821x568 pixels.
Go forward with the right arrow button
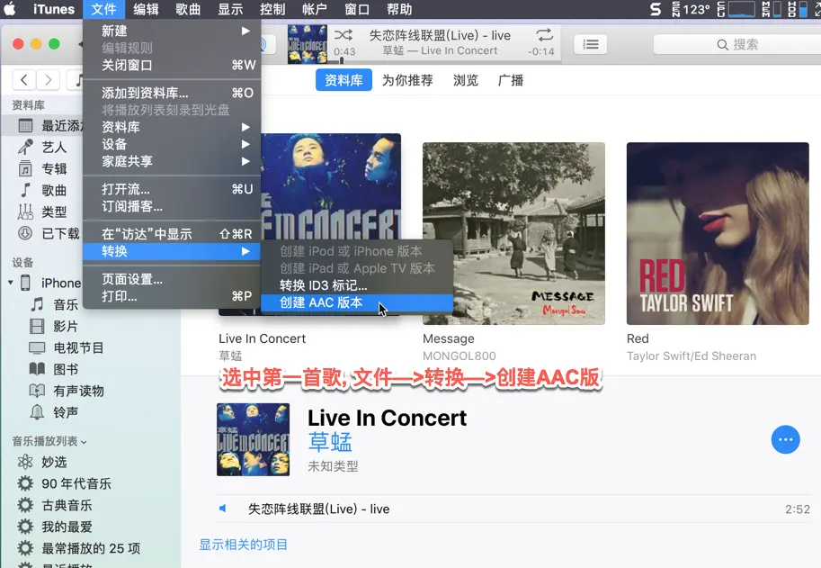(49, 80)
